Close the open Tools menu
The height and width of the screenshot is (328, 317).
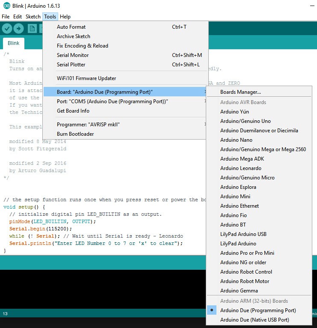[x=50, y=17]
